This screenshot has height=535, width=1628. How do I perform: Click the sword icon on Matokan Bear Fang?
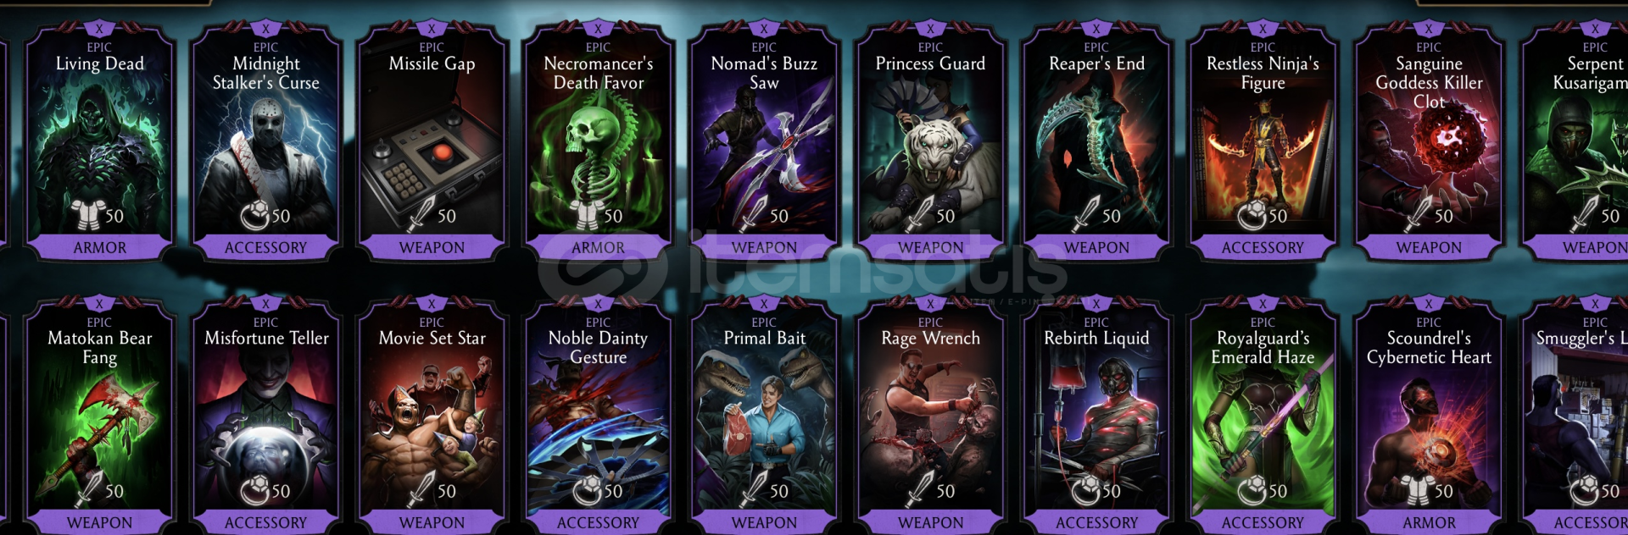point(88,488)
